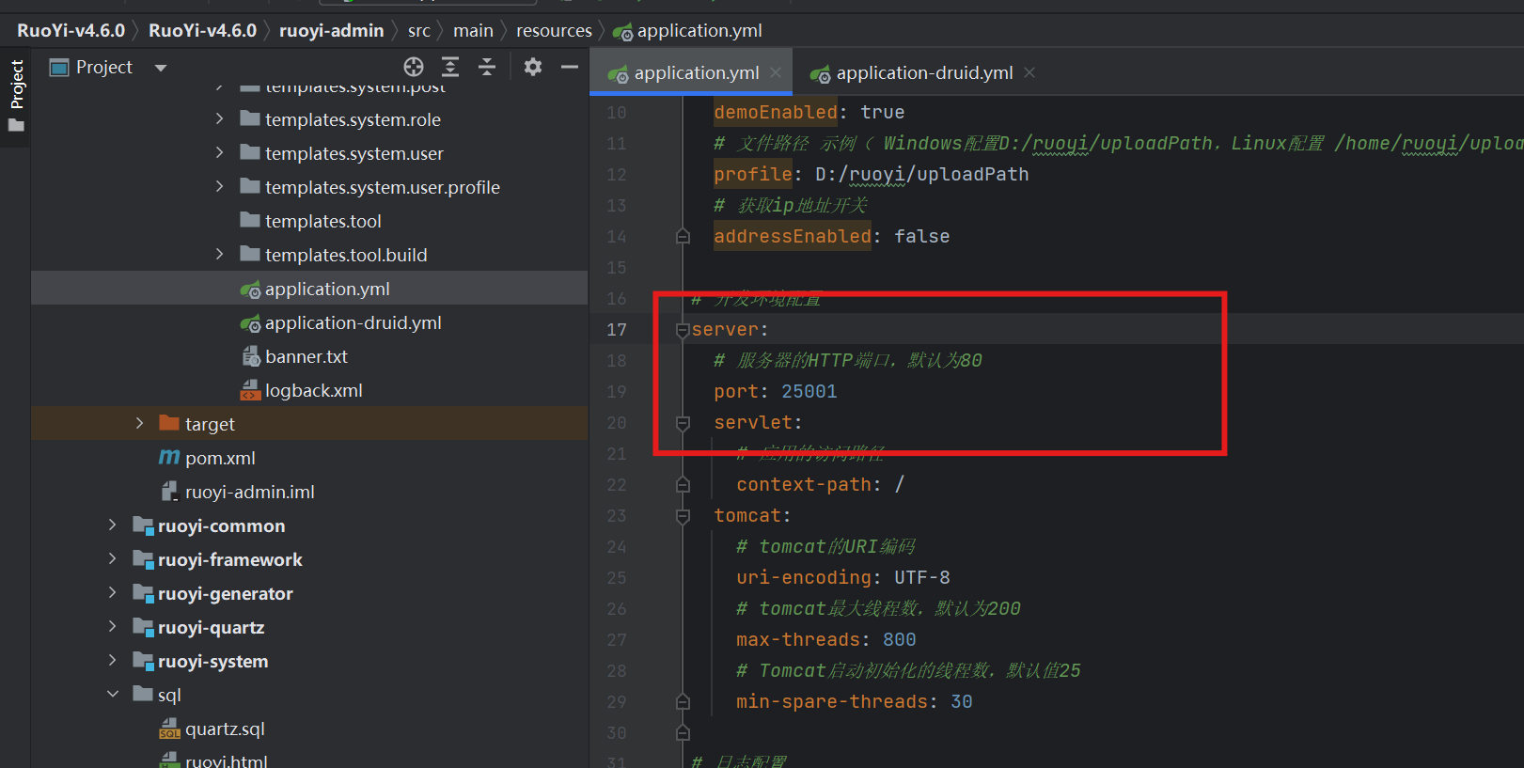This screenshot has height=768, width=1524.
Task: Click the Expand All icon in Project panel
Action: tap(450, 67)
